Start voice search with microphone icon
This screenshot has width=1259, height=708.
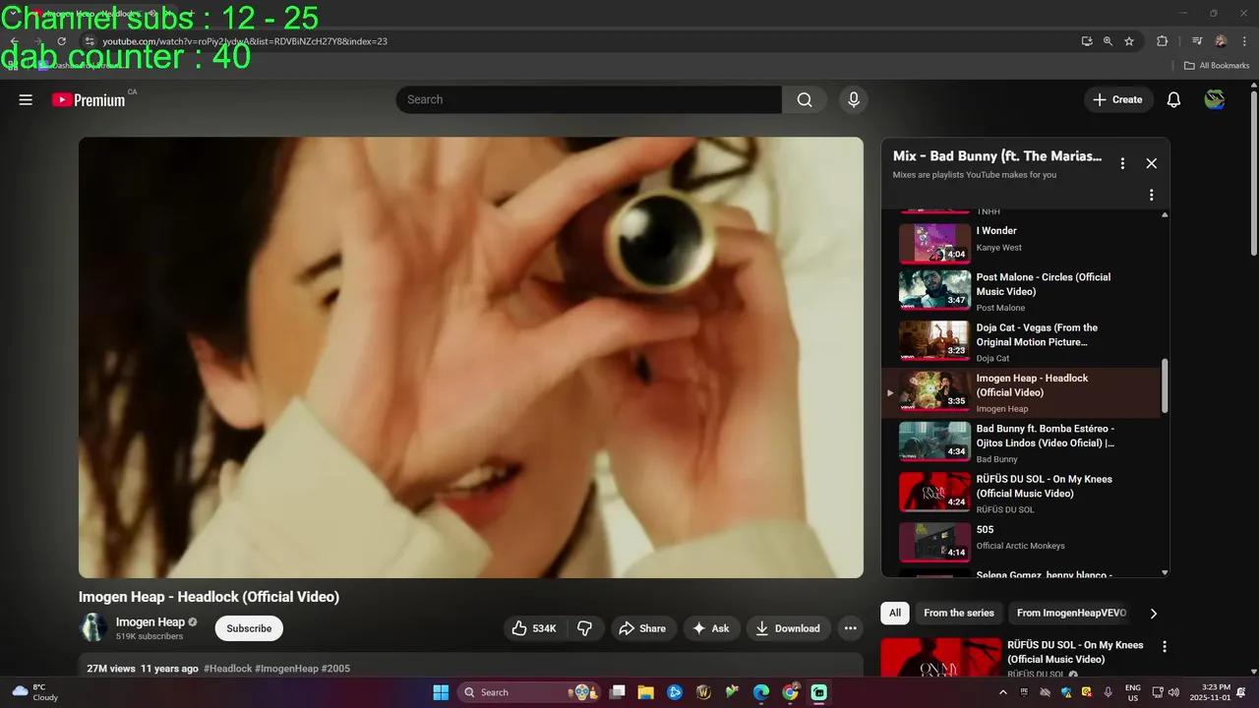coord(854,99)
